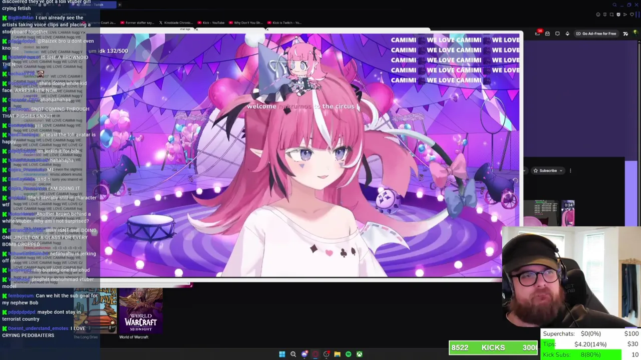The width and height of the screenshot is (641, 360).
Task: Open World of Warcraft game thumbnail
Action: (x=141, y=310)
